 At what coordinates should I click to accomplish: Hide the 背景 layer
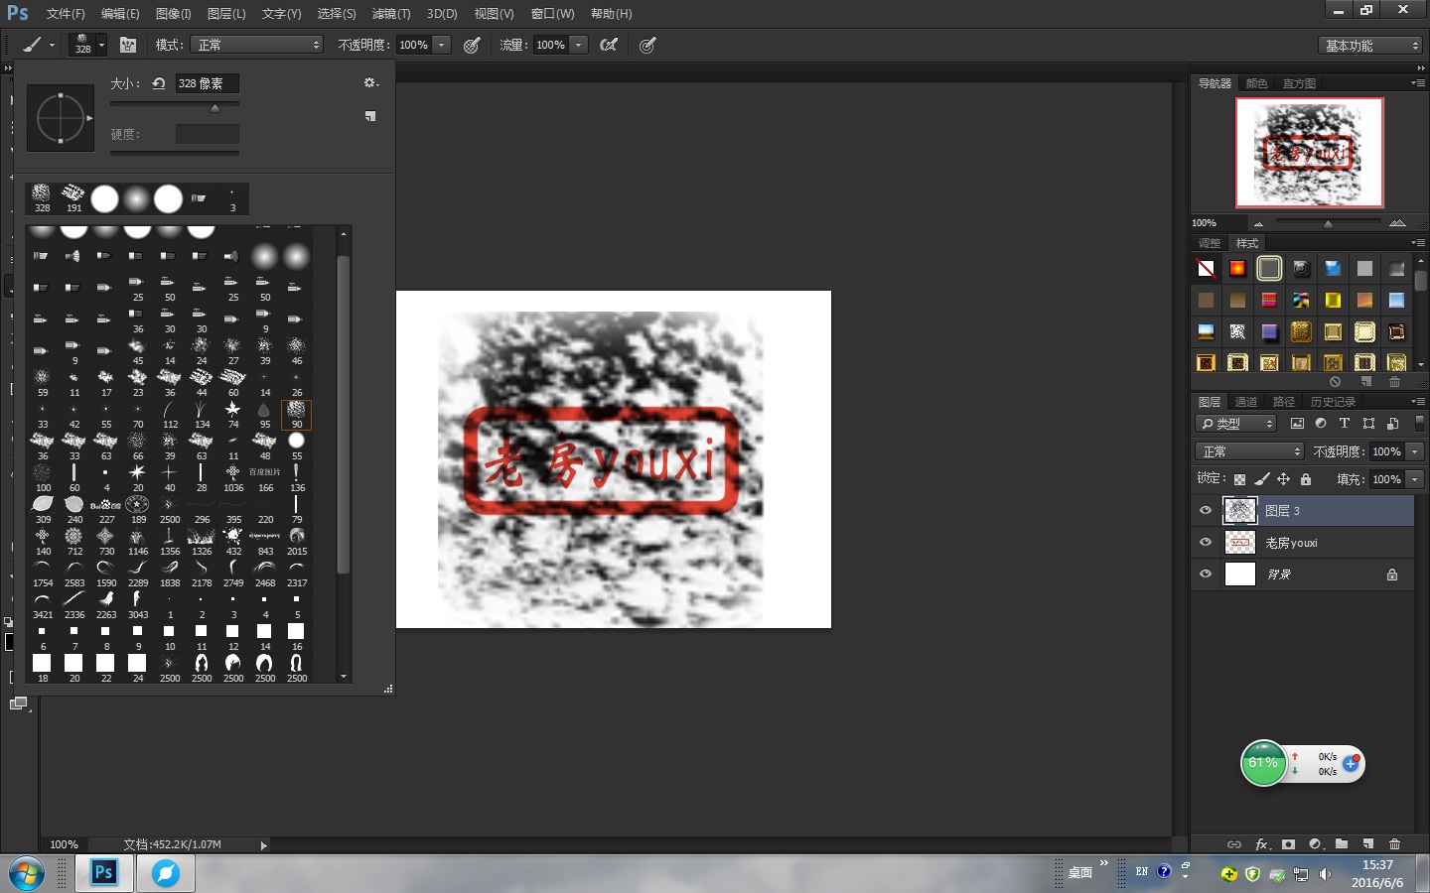click(1206, 574)
